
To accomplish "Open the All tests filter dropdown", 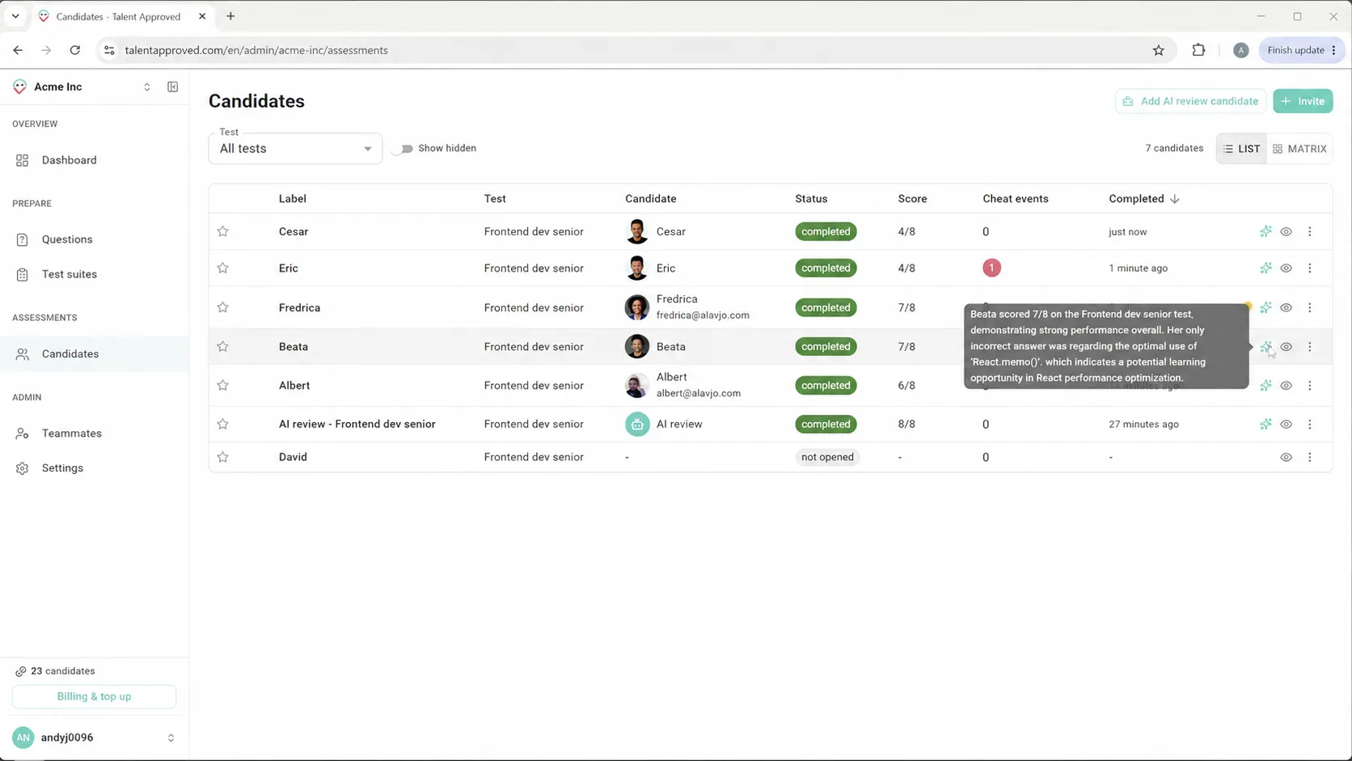I will (295, 149).
